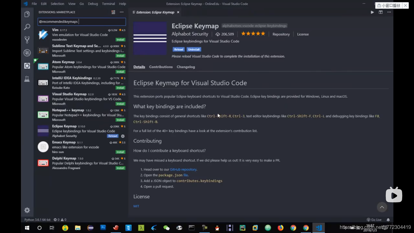Open the Debug menu

pyautogui.click(x=93, y=4)
